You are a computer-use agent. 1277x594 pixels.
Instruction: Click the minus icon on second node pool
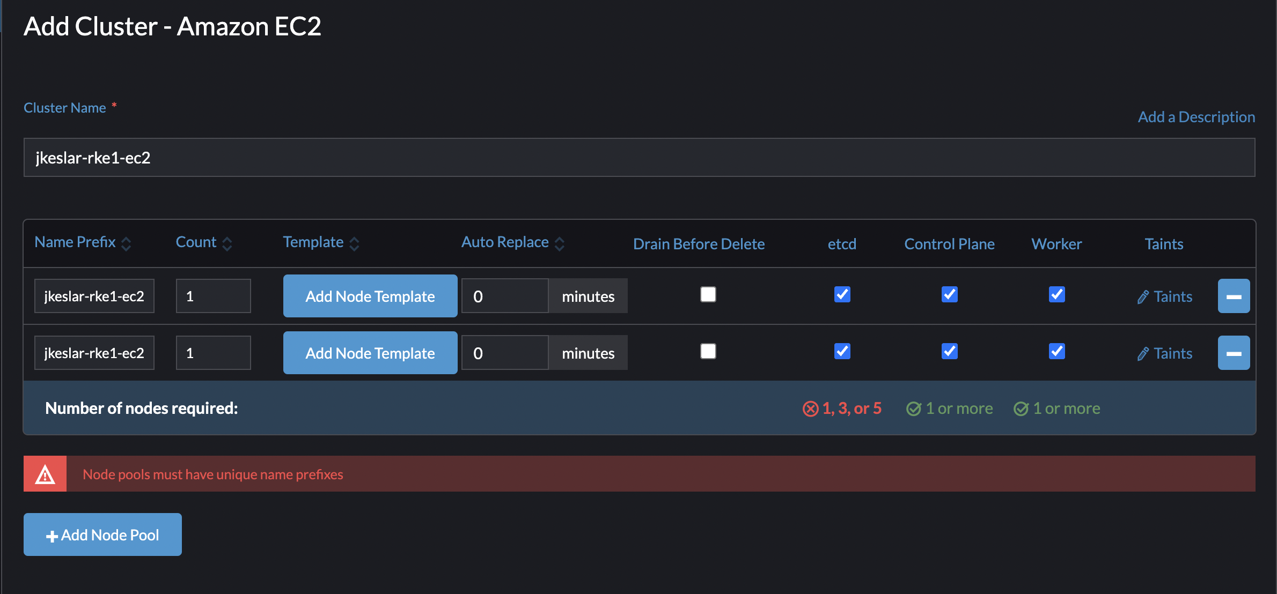coord(1234,353)
